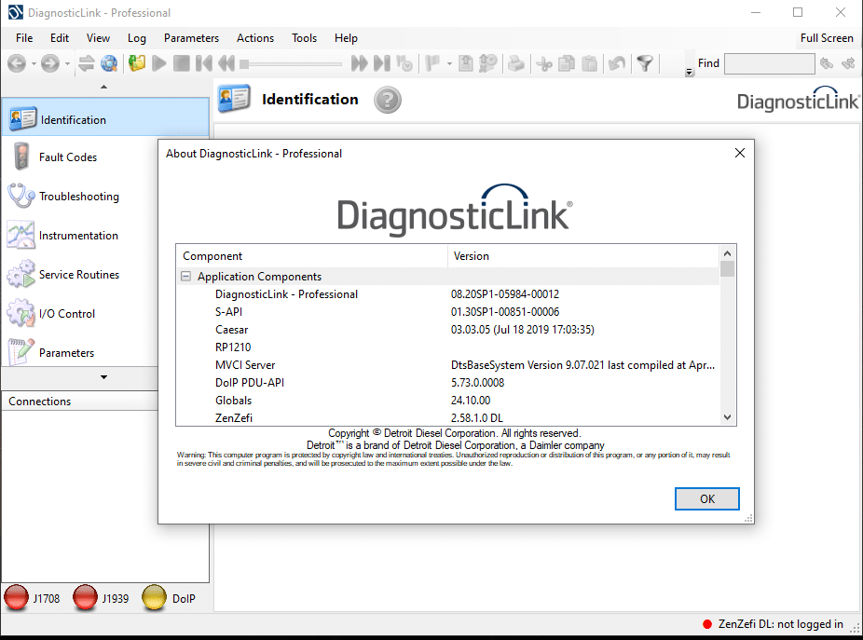Click the Play toolbar icon
The width and height of the screenshot is (863, 640).
click(159, 63)
